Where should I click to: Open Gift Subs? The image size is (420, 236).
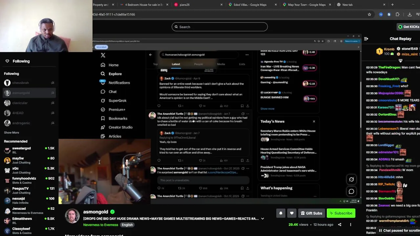[311, 213]
